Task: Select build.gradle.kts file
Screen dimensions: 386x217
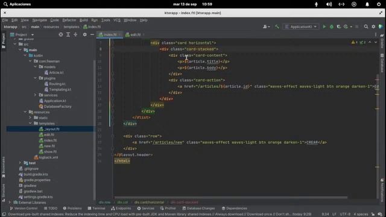Action: tap(34, 174)
